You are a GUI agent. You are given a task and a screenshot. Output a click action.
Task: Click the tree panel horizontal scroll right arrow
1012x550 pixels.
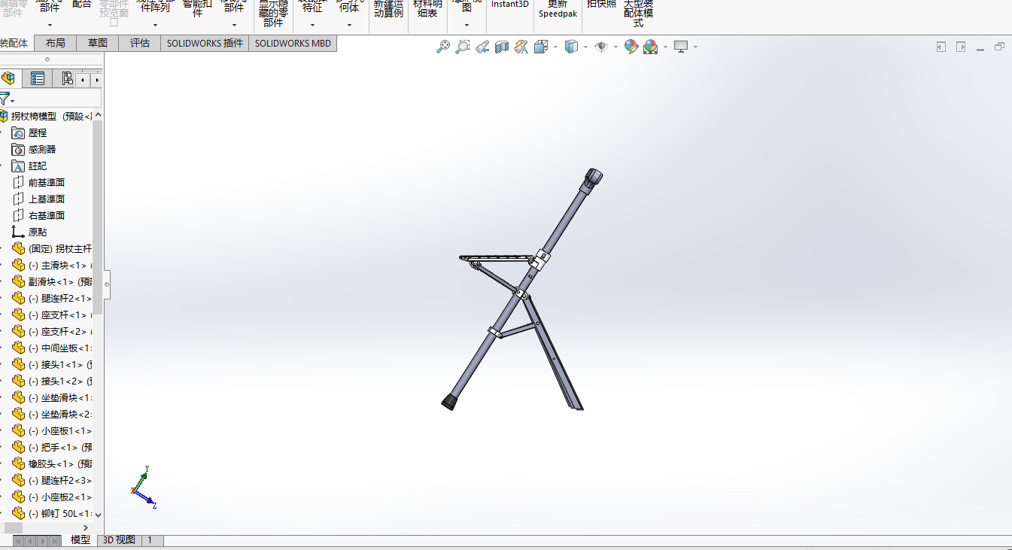(85, 527)
